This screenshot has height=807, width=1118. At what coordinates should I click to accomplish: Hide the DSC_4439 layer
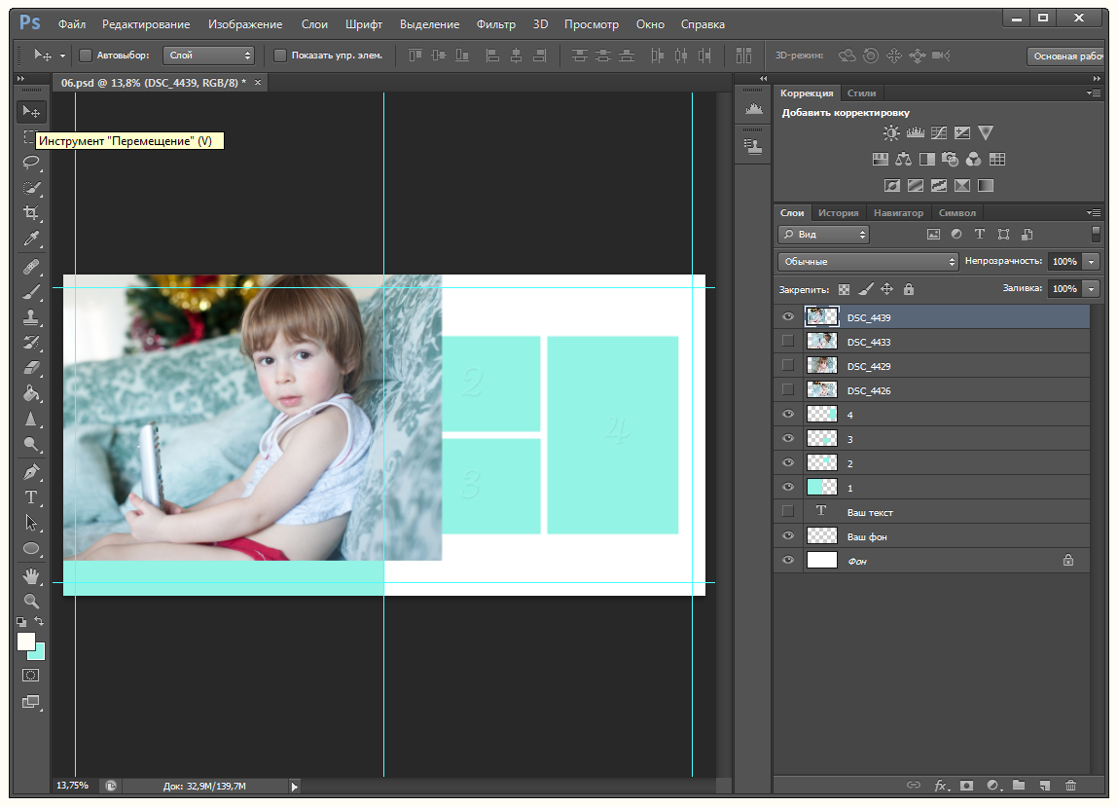tap(788, 316)
